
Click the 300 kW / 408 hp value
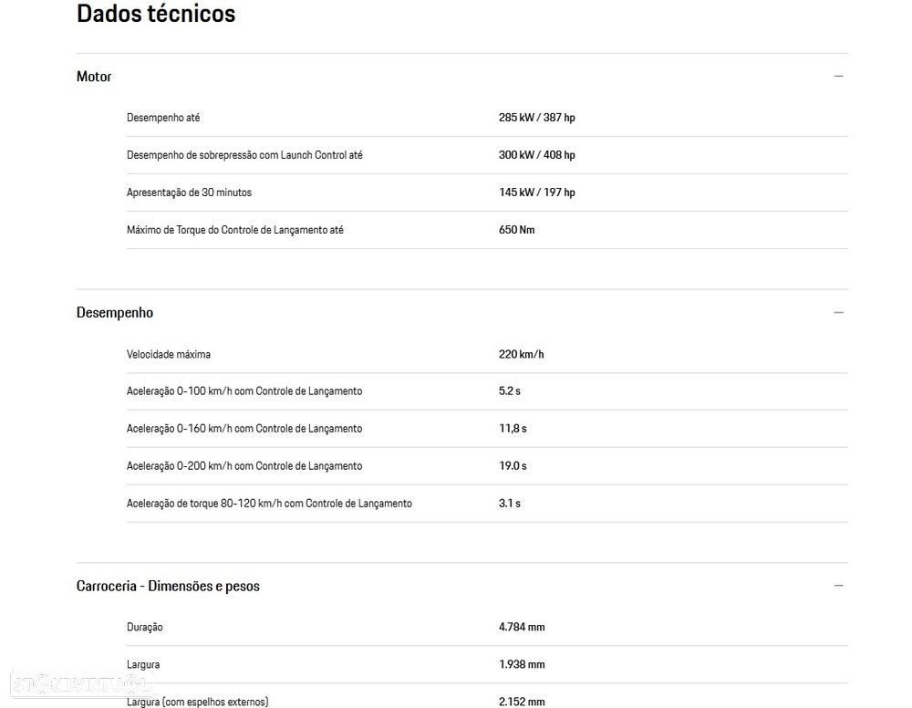pyautogui.click(x=537, y=155)
